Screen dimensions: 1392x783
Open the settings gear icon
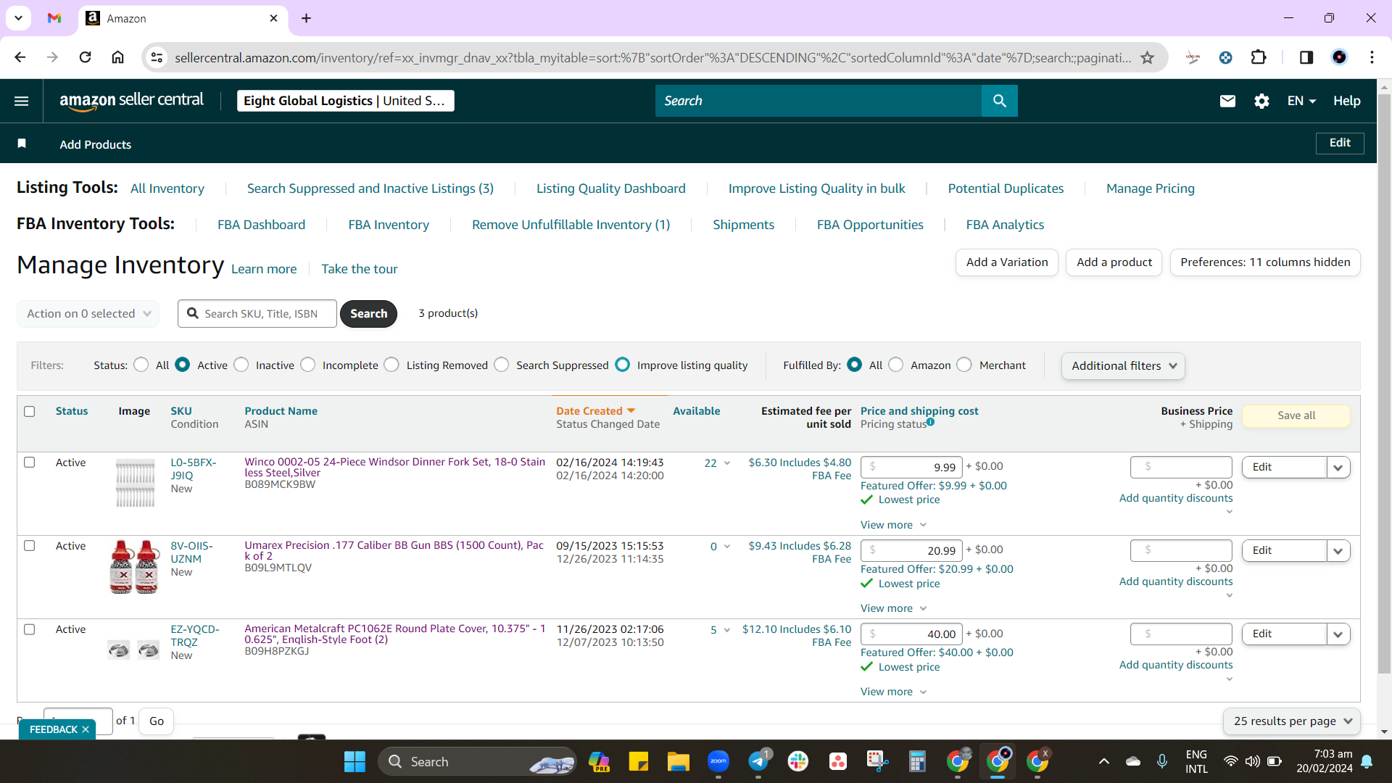[1261, 101]
